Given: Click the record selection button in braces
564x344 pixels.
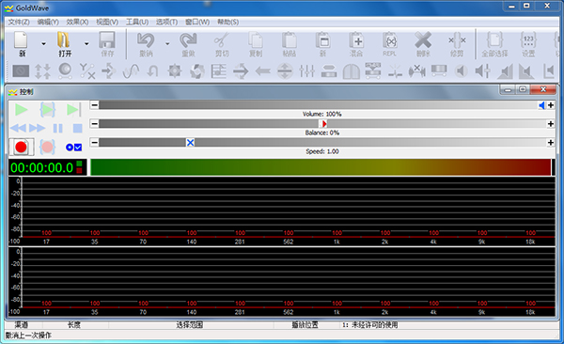Looking at the screenshot, I should [x=47, y=147].
